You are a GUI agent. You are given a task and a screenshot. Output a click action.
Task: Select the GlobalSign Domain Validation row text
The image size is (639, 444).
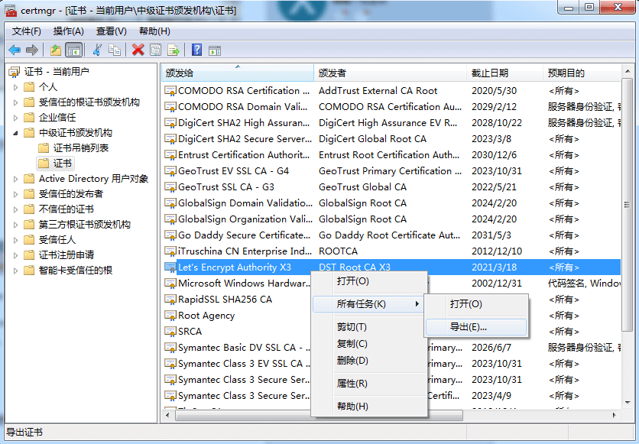coord(245,203)
